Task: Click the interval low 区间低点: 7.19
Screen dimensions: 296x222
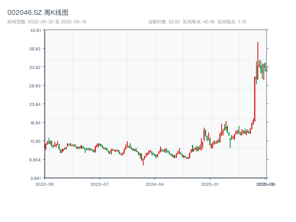Action: point(232,22)
